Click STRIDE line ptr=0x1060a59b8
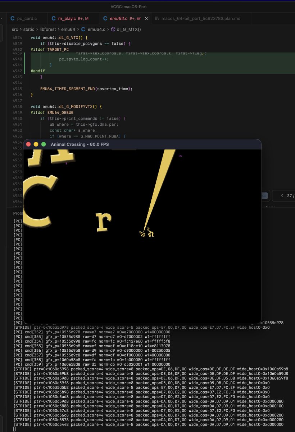 click(x=150, y=374)
